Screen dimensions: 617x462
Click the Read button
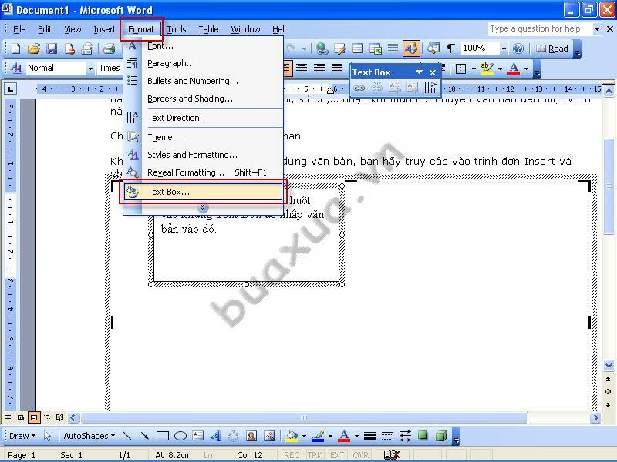pyautogui.click(x=552, y=49)
